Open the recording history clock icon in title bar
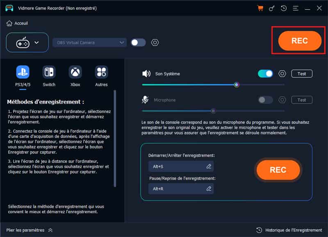Screen dimensions: 328x237 coord(283,8)
